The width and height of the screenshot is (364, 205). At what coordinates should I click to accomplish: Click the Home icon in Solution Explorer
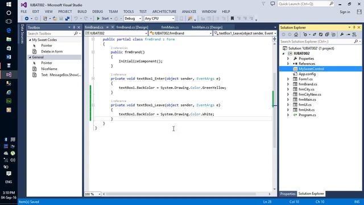(x=296, y=34)
